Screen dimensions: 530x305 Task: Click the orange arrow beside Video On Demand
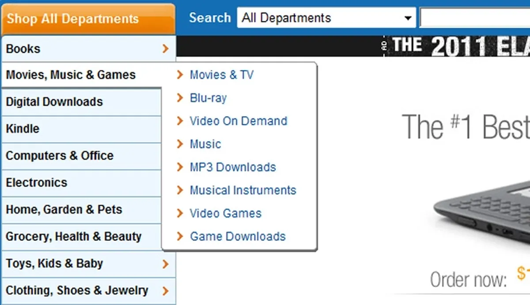180,120
